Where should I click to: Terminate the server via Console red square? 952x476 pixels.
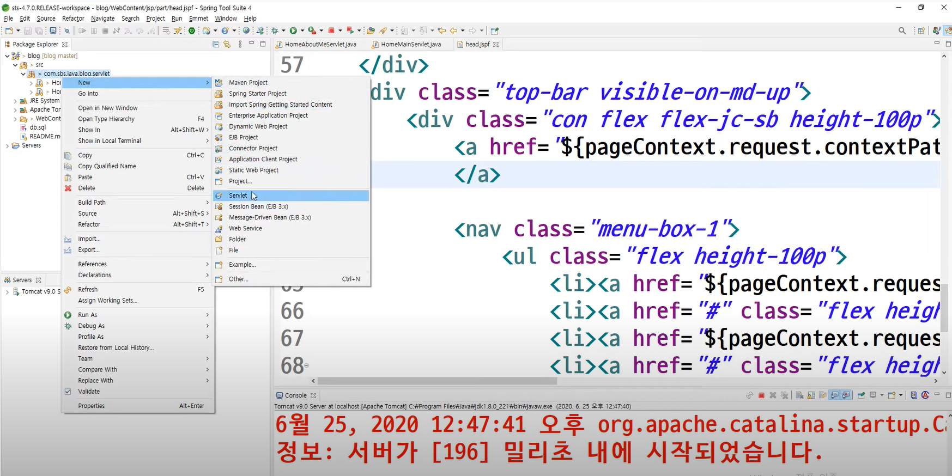click(761, 395)
